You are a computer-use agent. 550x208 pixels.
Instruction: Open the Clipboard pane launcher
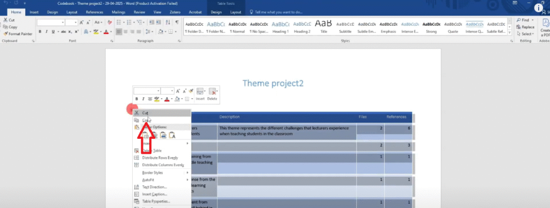coord(33,41)
